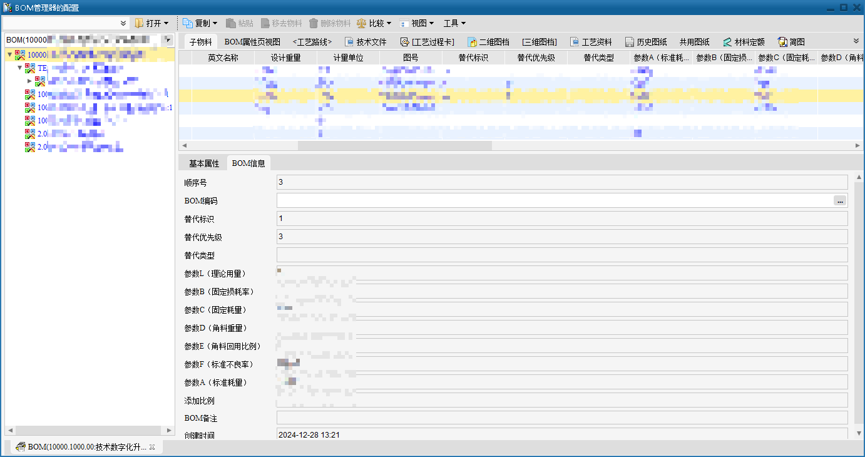The height and width of the screenshot is (457, 865).
Task: Show more tabs with double-chevron button
Action: [x=856, y=40]
